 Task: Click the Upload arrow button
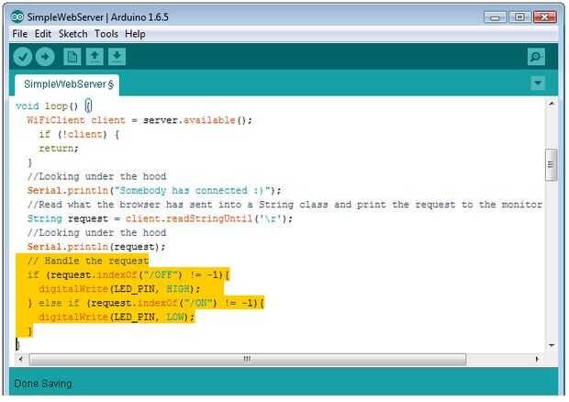(x=45, y=57)
